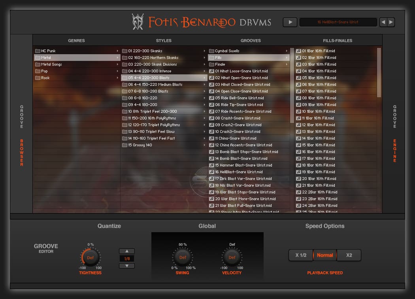Viewport: 415px width, 299px height.
Task: Open the Groove Browser side tab
Action: click(x=22, y=136)
